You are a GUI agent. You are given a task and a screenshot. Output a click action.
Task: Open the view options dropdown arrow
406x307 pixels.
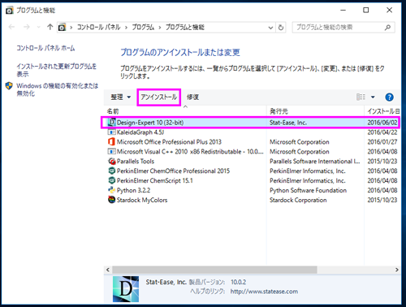pyautogui.click(x=373, y=97)
